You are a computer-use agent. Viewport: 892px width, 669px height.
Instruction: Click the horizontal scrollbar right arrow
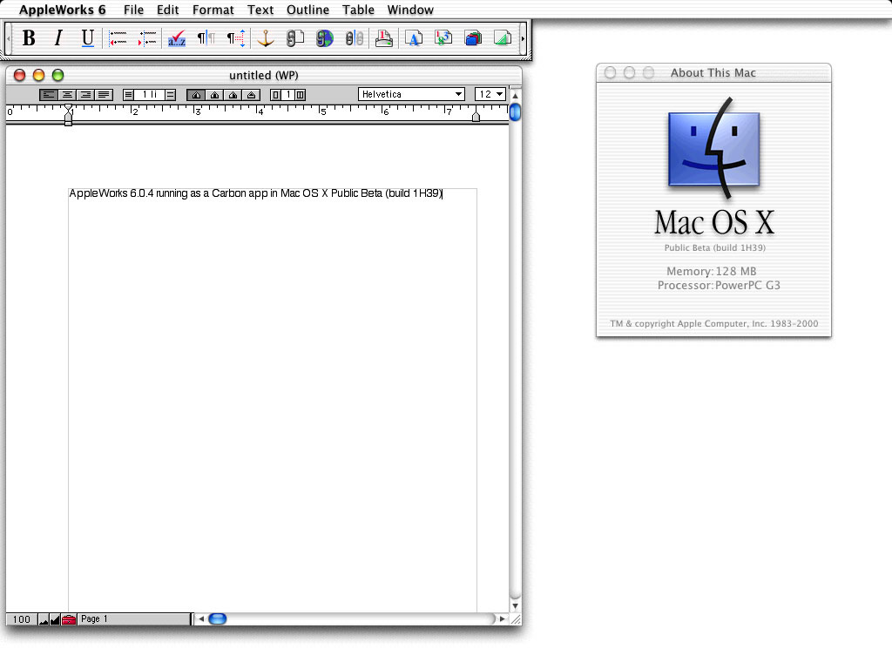click(x=502, y=619)
